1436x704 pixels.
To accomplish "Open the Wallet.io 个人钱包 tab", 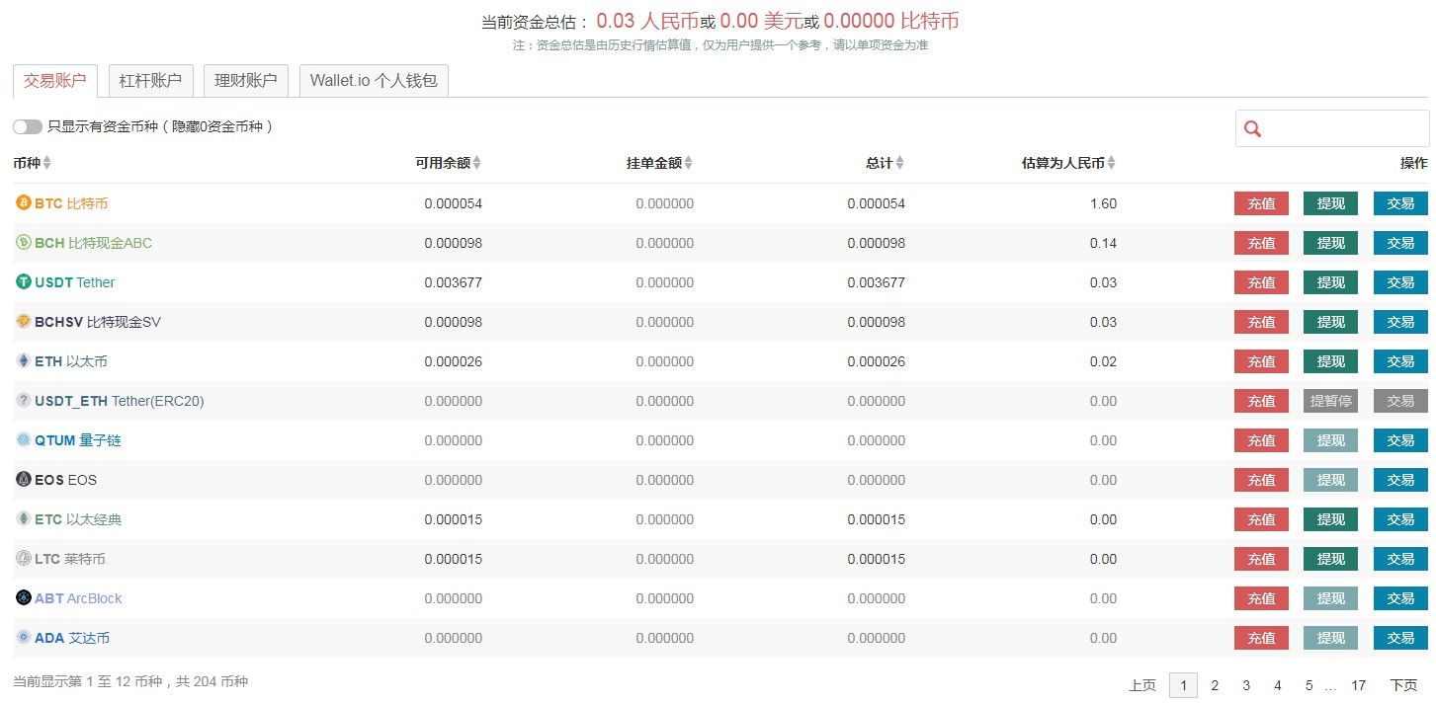I will click(374, 81).
